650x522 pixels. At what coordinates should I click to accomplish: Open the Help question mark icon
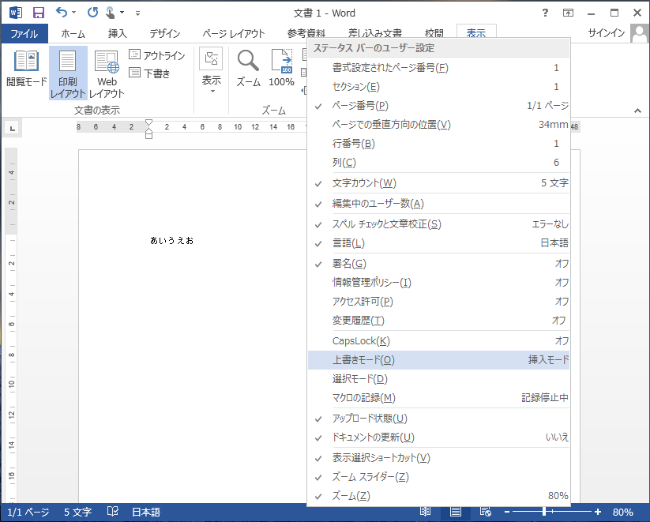click(545, 13)
